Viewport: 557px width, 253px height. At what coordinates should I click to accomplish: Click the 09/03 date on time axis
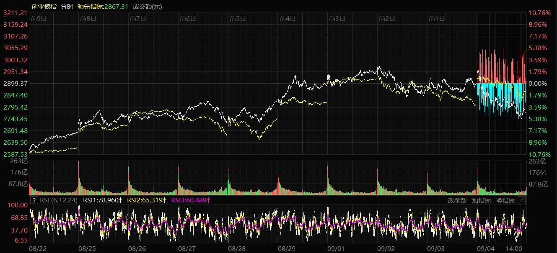[436, 248]
